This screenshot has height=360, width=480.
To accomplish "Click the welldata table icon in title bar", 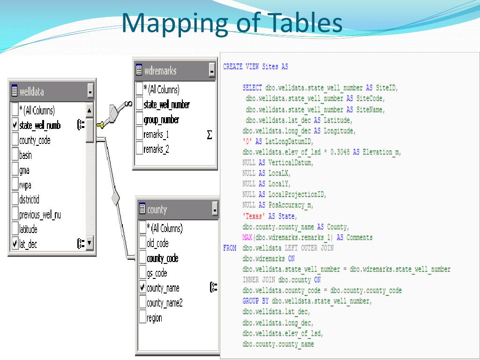I will click(15, 91).
